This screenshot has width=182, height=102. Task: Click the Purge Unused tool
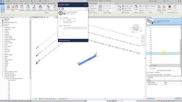click(x=55, y=8)
